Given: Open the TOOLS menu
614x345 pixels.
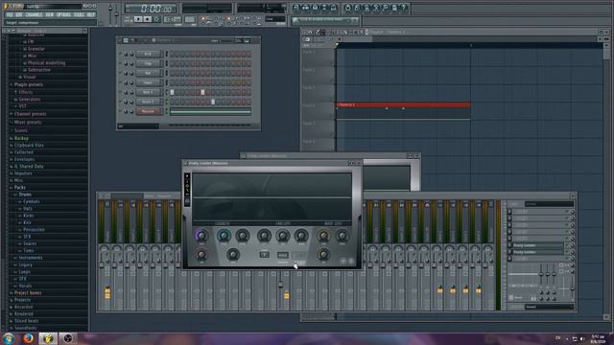Looking at the screenshot, I should click(79, 14).
